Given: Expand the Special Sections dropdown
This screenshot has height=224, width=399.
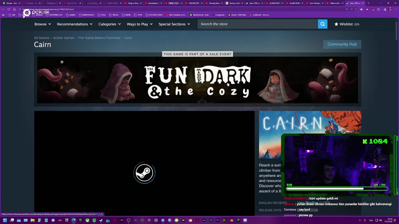Looking at the screenshot, I should (x=174, y=24).
